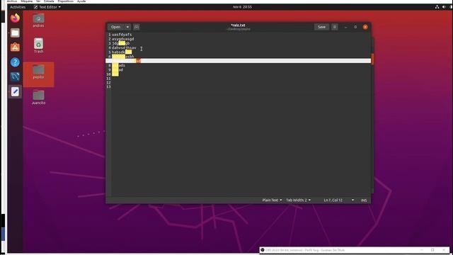
Task: Open the gedit hamburger menu
Action: [x=335, y=27]
